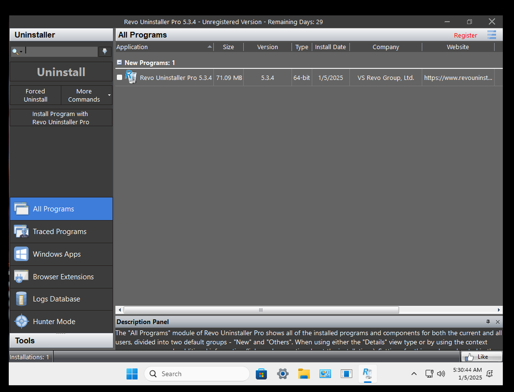Show hidden system tray icons

[414, 374]
